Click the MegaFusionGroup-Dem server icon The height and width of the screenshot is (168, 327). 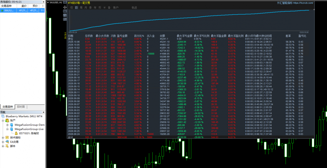point(12,125)
